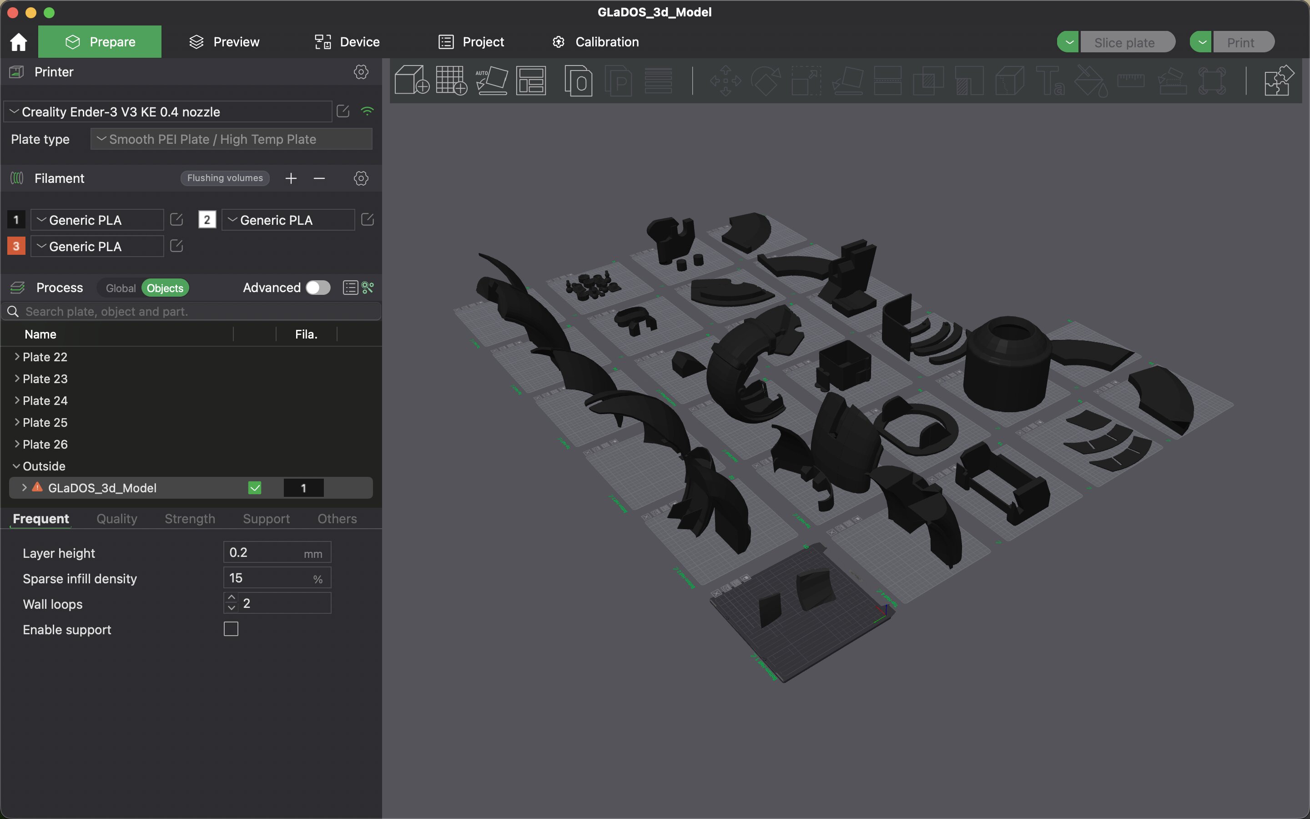This screenshot has height=819, width=1310.
Task: Switch to the Preview tab
Action: (x=224, y=42)
